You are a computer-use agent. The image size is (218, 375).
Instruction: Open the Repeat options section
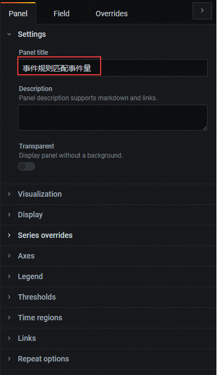click(108, 359)
